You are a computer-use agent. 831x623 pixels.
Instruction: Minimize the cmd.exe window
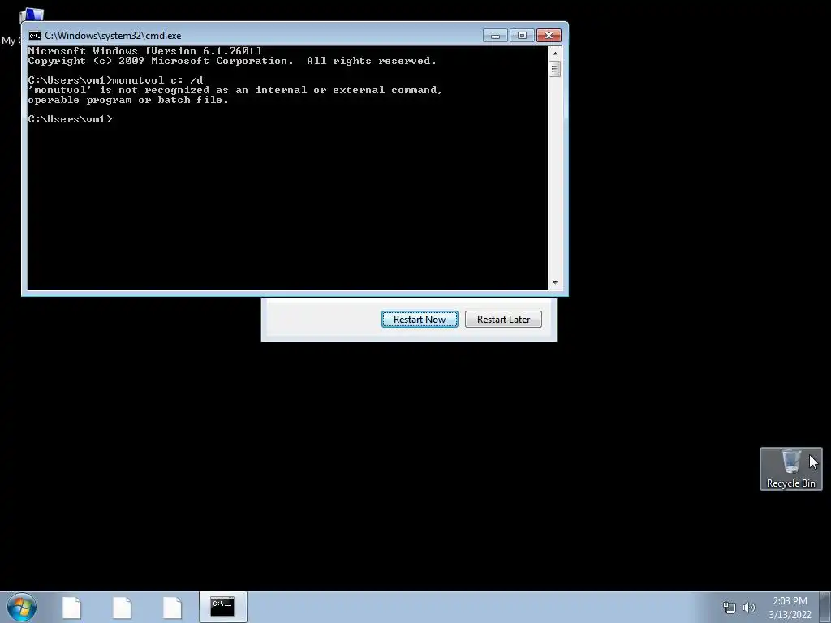pos(496,36)
